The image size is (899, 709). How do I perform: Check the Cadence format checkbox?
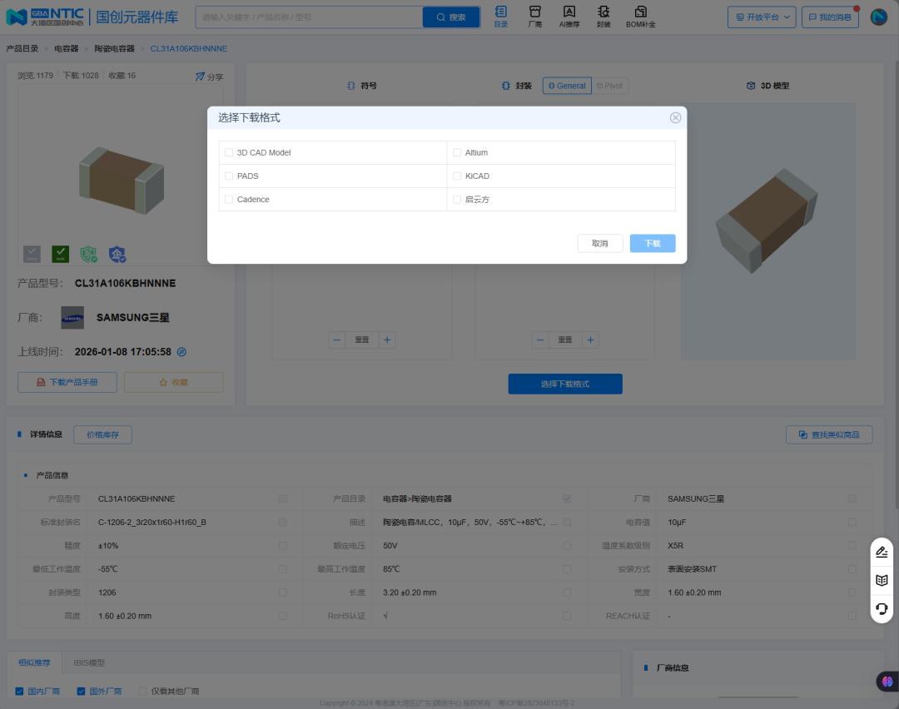tap(229, 200)
